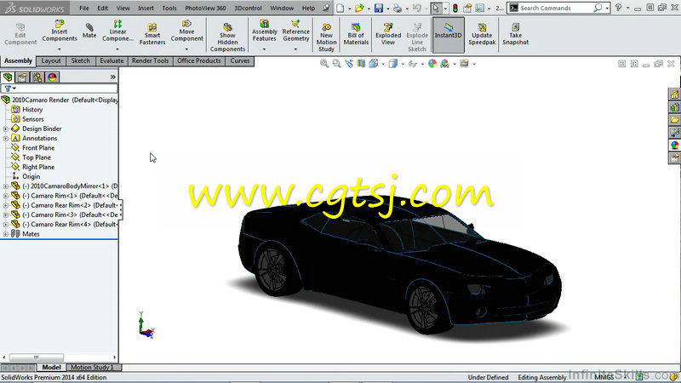This screenshot has height=383, width=681.
Task: Switch to the Sketch tab
Action: [80, 60]
